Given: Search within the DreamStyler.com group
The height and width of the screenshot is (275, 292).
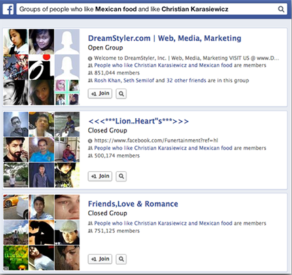Looking at the screenshot, I should pos(121,94).
